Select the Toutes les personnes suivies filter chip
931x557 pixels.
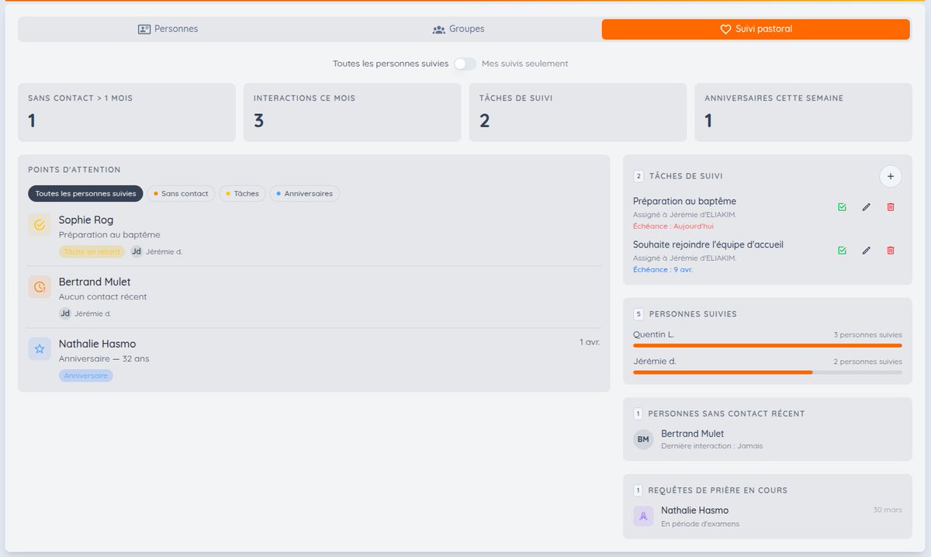[85, 194]
